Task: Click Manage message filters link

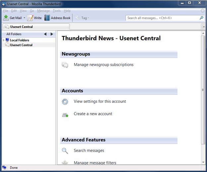Action: coord(95,163)
